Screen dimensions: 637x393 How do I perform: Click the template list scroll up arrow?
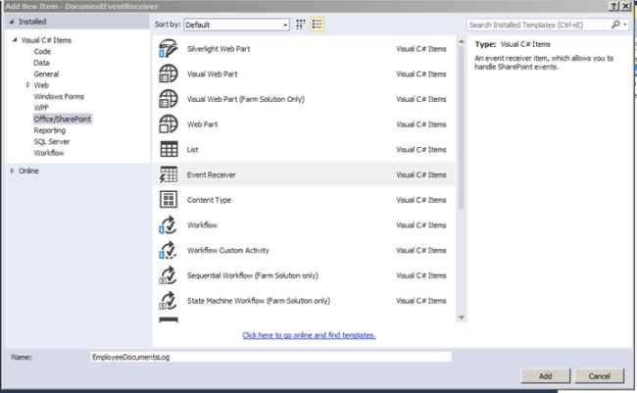pos(462,42)
